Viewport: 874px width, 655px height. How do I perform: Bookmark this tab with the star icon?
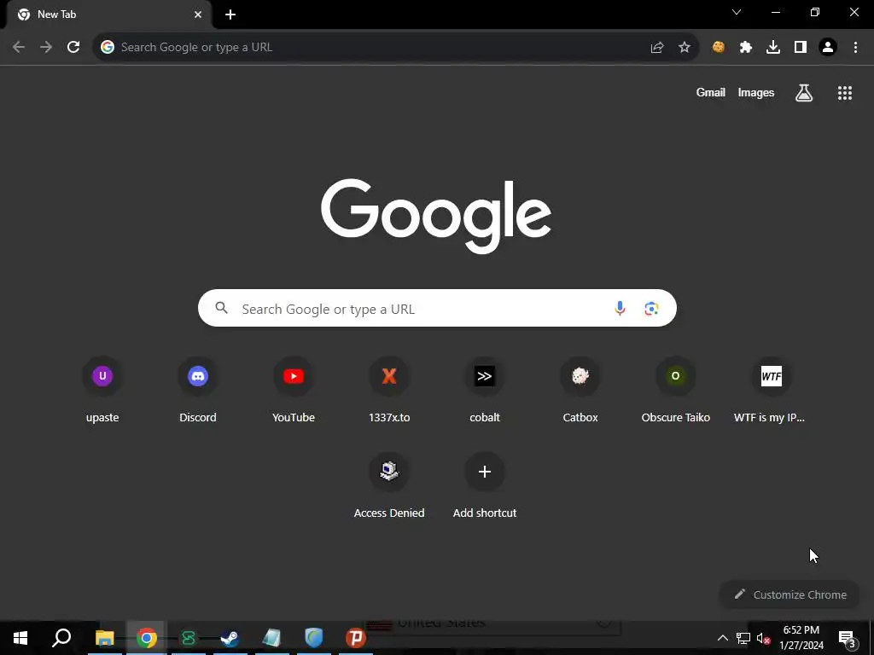(x=685, y=48)
